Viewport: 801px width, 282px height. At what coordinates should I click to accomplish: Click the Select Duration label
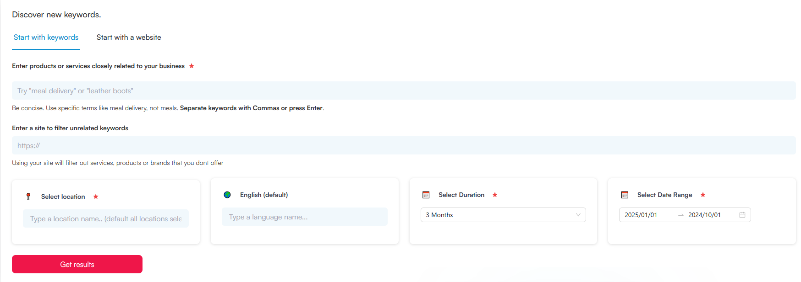click(x=461, y=195)
